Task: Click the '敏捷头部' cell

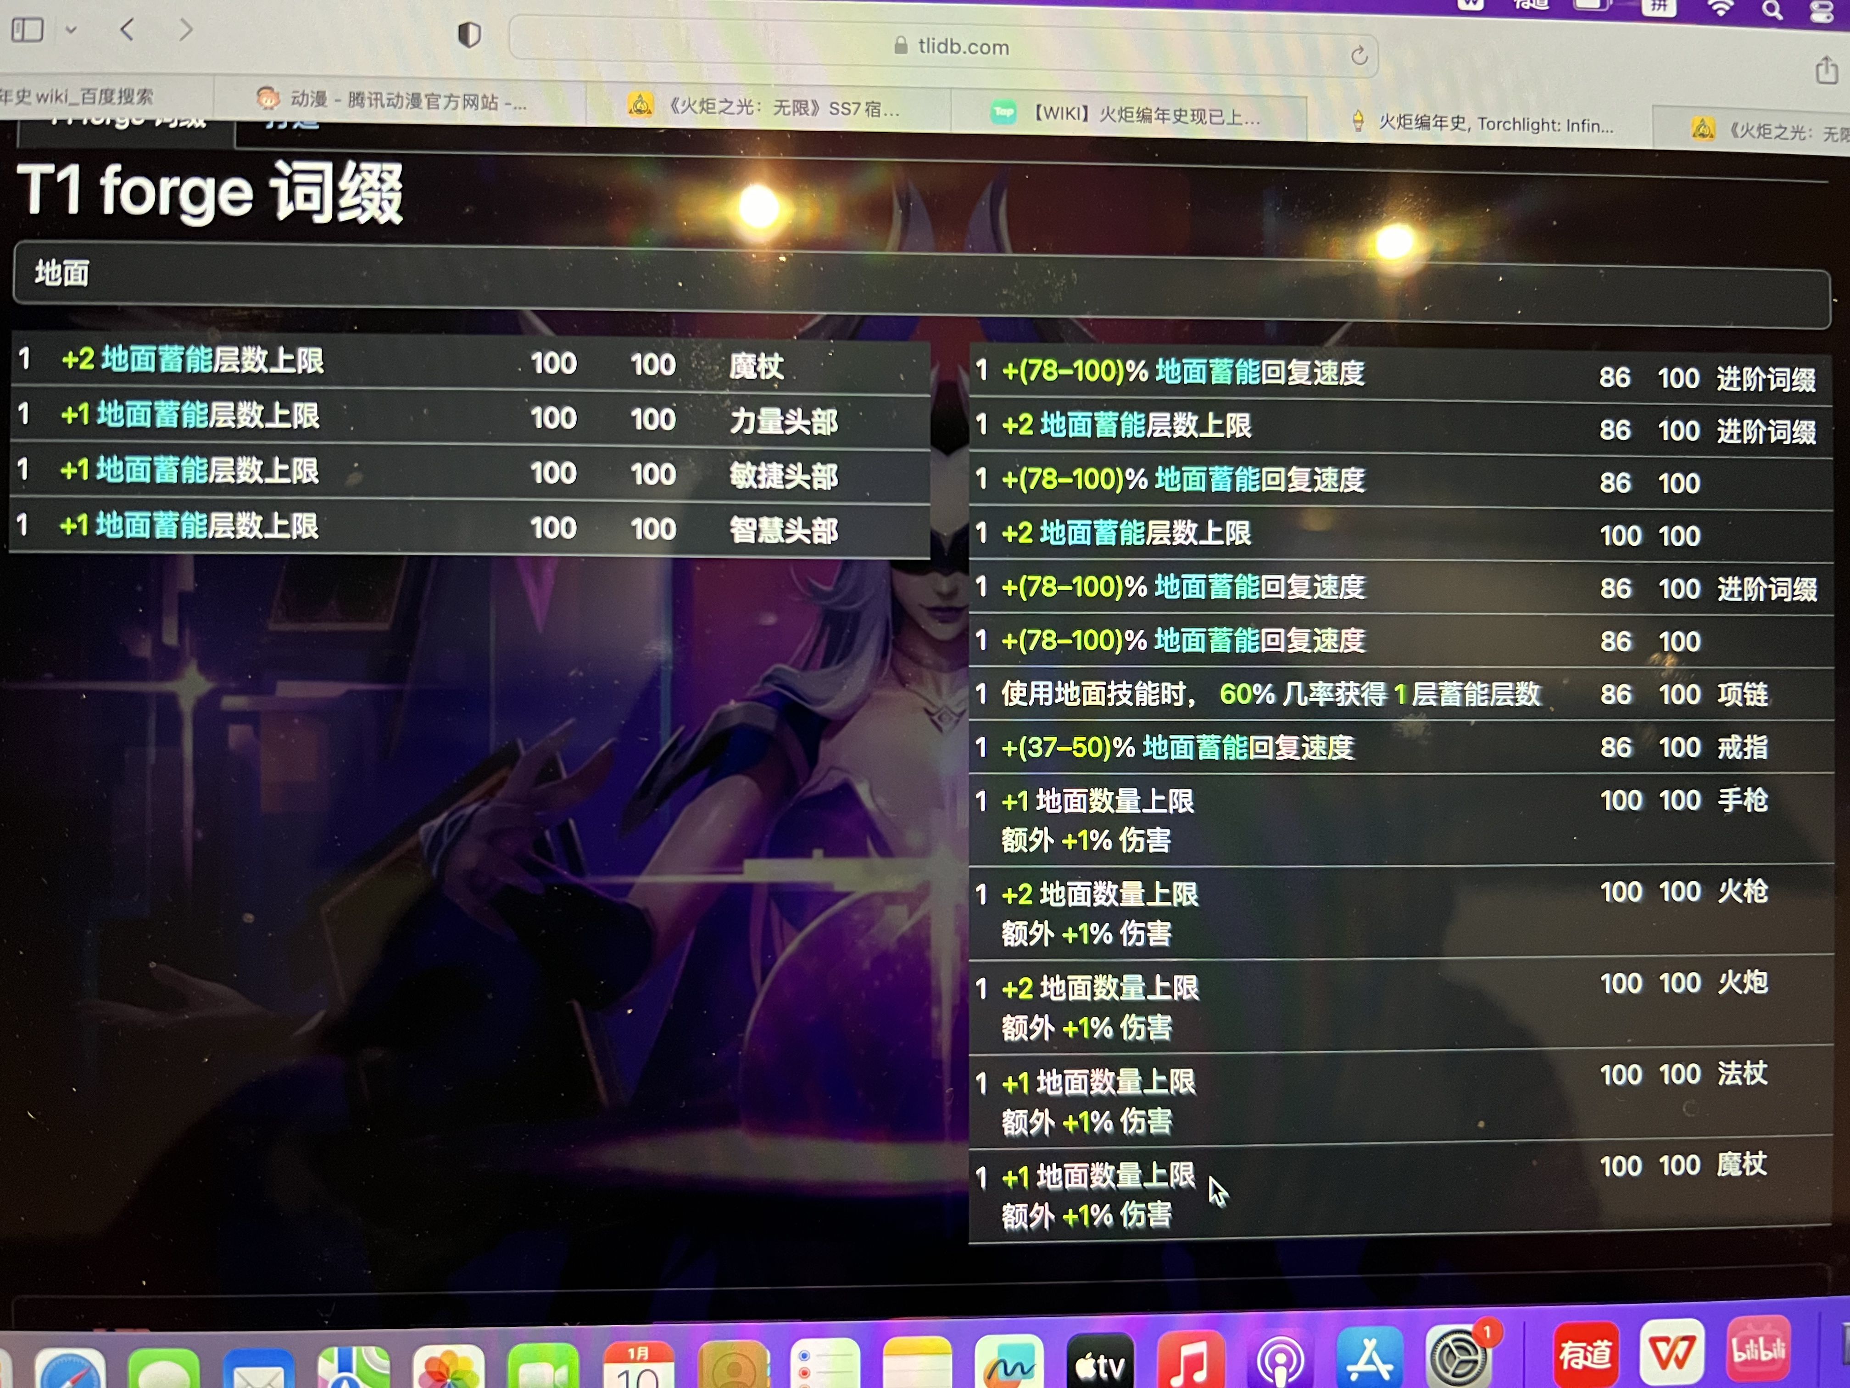Action: (783, 476)
